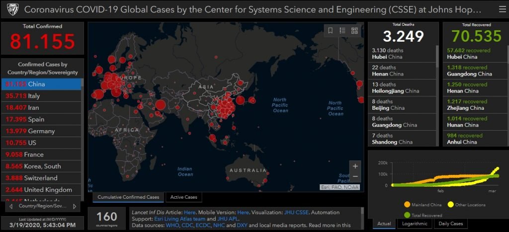The height and width of the screenshot is (232, 509).
Task: Open the Mobile Version 'Here' link
Action: pos(243,213)
